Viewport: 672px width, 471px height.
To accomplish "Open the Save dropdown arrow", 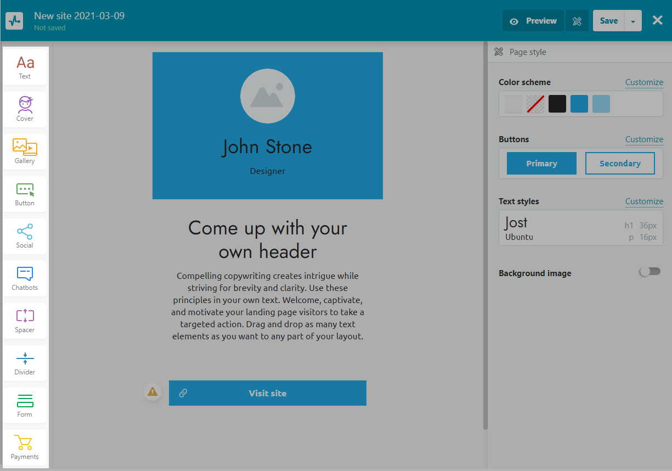I will tap(633, 21).
